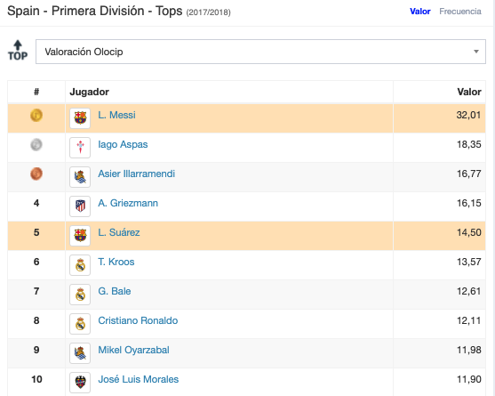495x396 pixels.
Task: Switch to the Frecuencia tab
Action: coord(460,12)
